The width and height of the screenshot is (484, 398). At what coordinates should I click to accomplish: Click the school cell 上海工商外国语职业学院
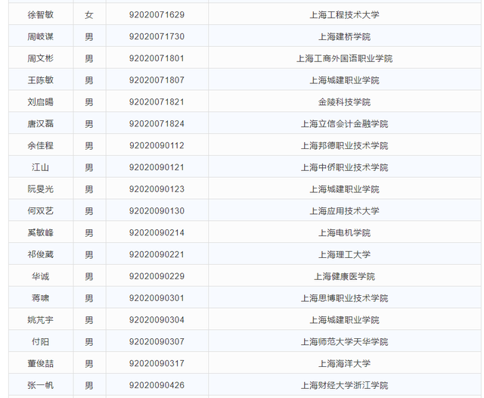(345, 58)
